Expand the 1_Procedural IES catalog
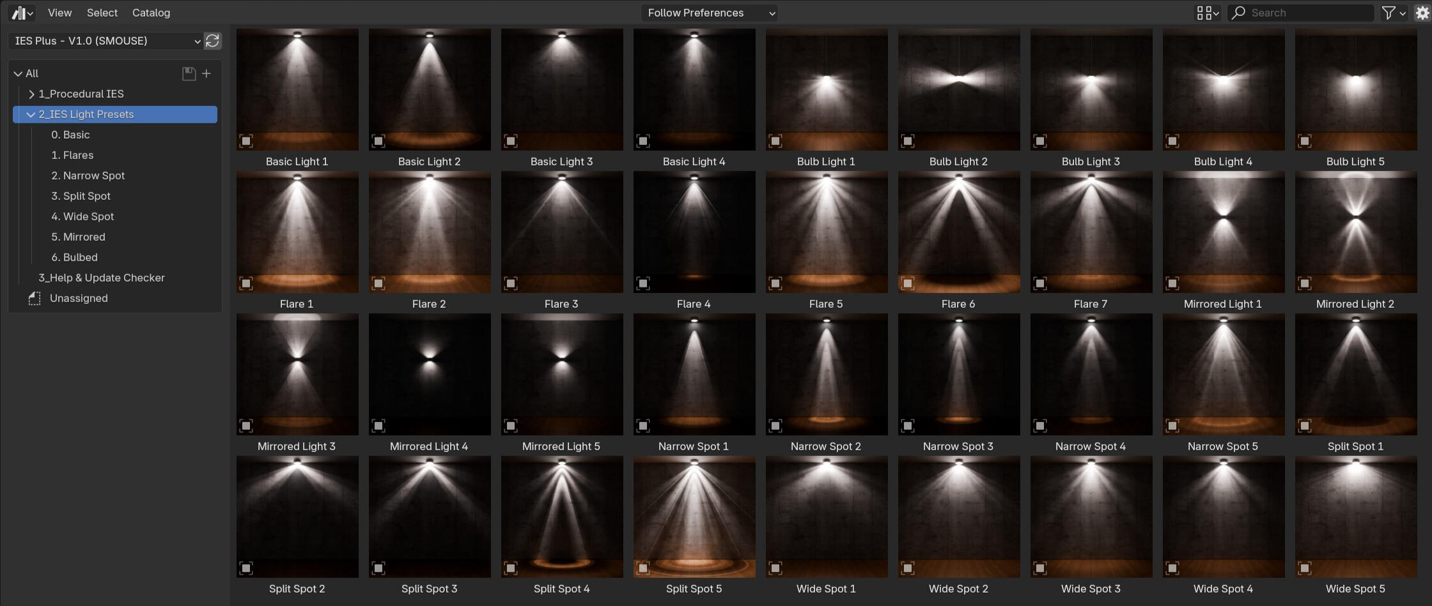 [31, 94]
